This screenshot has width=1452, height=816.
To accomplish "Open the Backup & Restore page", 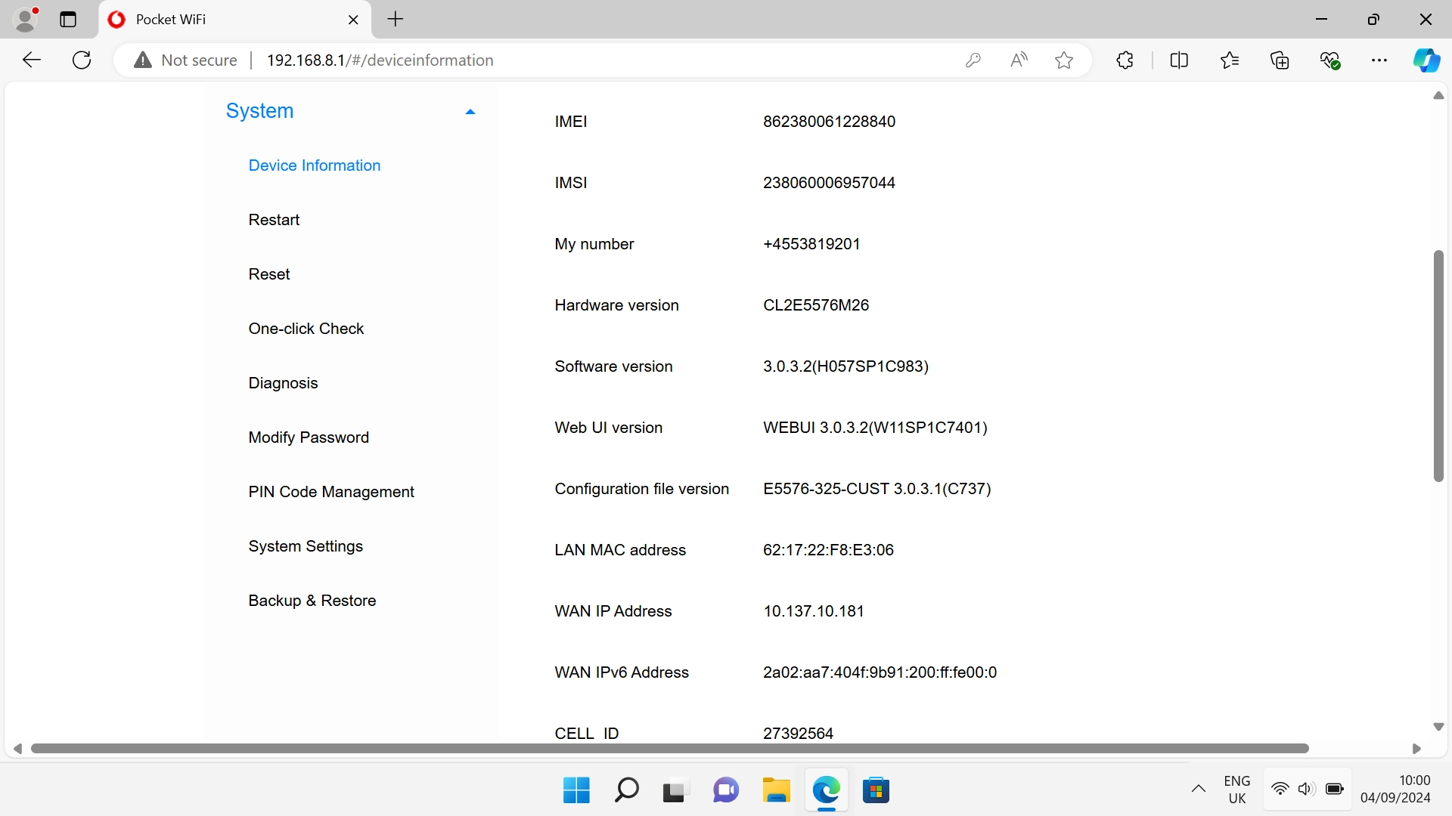I will (312, 601).
